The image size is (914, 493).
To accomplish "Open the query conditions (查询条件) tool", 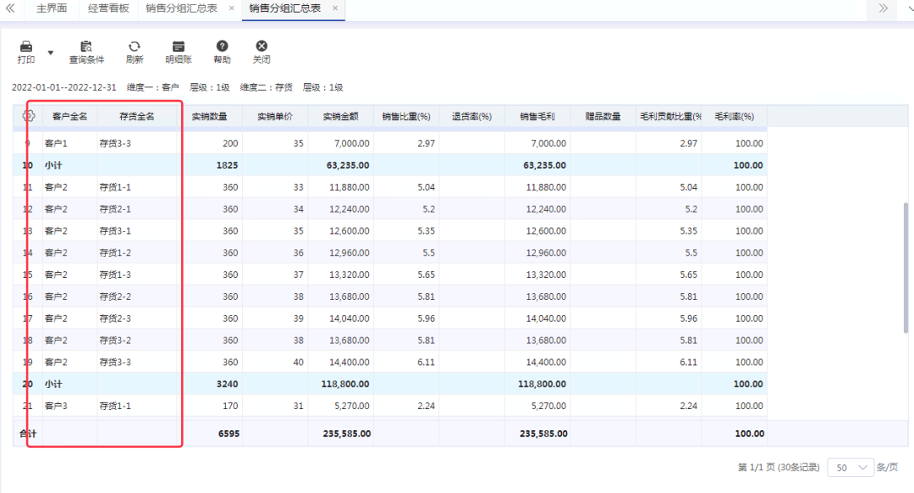I will [86, 47].
